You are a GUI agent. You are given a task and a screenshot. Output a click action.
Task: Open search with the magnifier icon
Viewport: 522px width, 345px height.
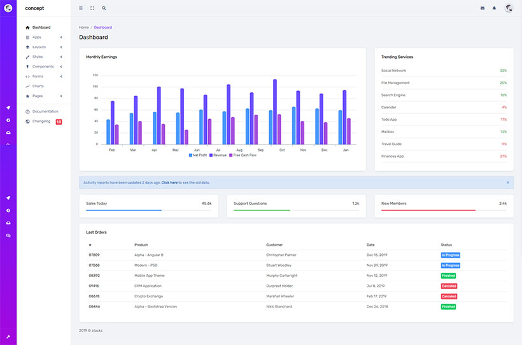[x=104, y=8]
